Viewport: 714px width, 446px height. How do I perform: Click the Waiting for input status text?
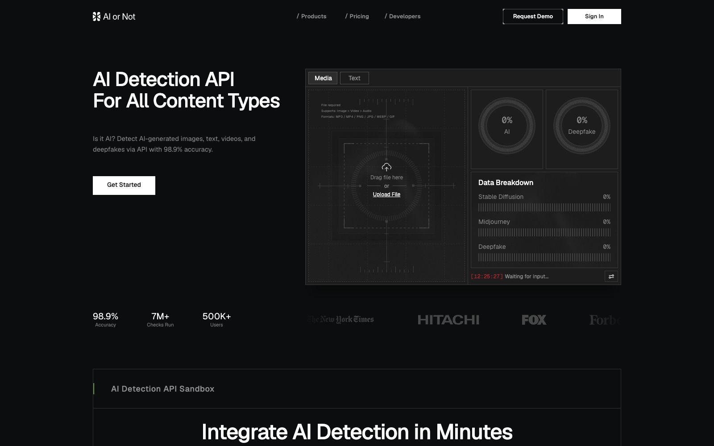coord(527,277)
